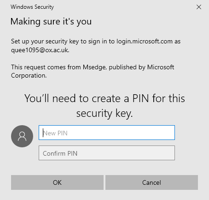Click the "Set up your security key" text

(x=45, y=42)
